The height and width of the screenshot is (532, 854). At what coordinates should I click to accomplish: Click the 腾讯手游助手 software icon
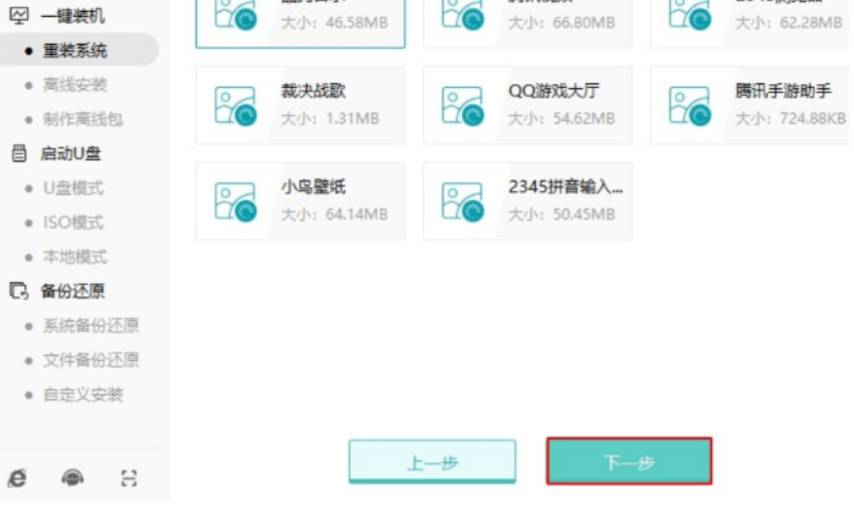[689, 106]
